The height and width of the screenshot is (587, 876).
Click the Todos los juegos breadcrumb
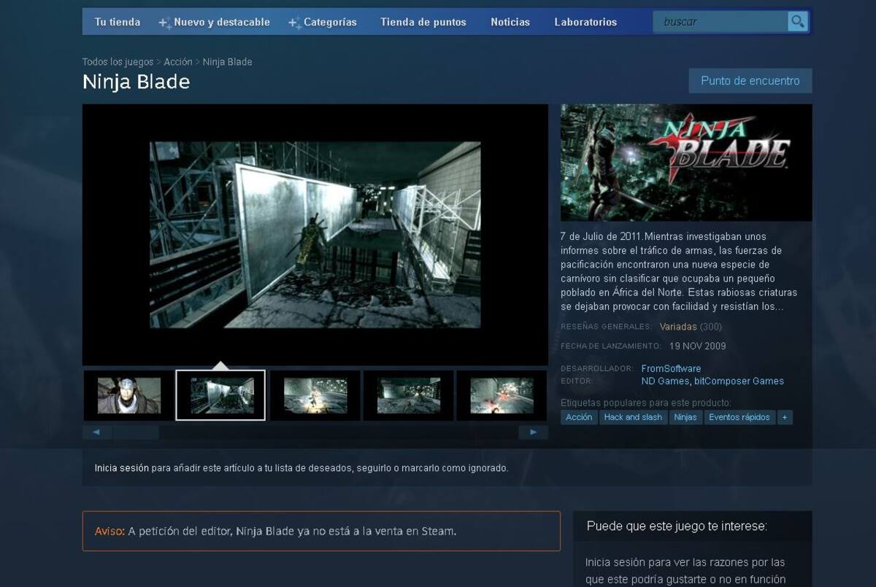coord(118,62)
